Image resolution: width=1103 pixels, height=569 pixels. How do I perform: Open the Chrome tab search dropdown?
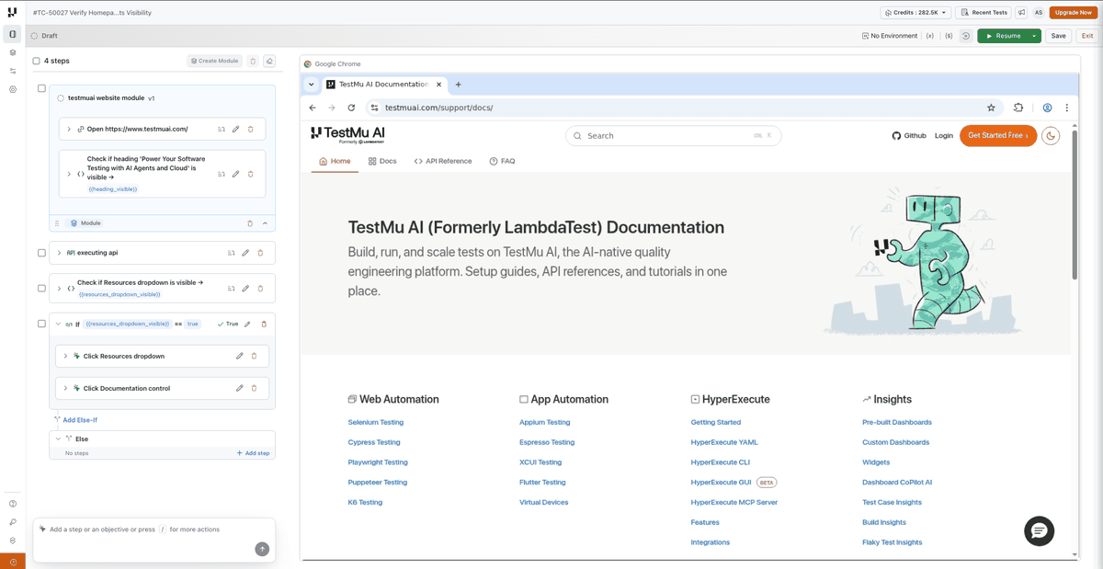click(312, 85)
